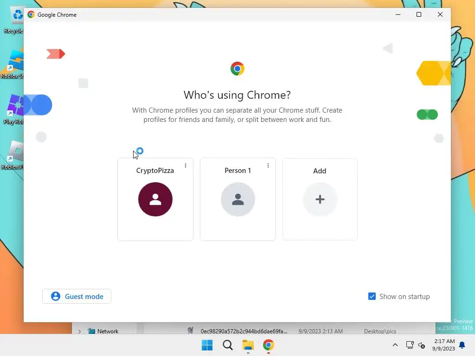The height and width of the screenshot is (356, 475).
Task: Open the Play Roblox desktop shortcut
Action: coord(13,109)
